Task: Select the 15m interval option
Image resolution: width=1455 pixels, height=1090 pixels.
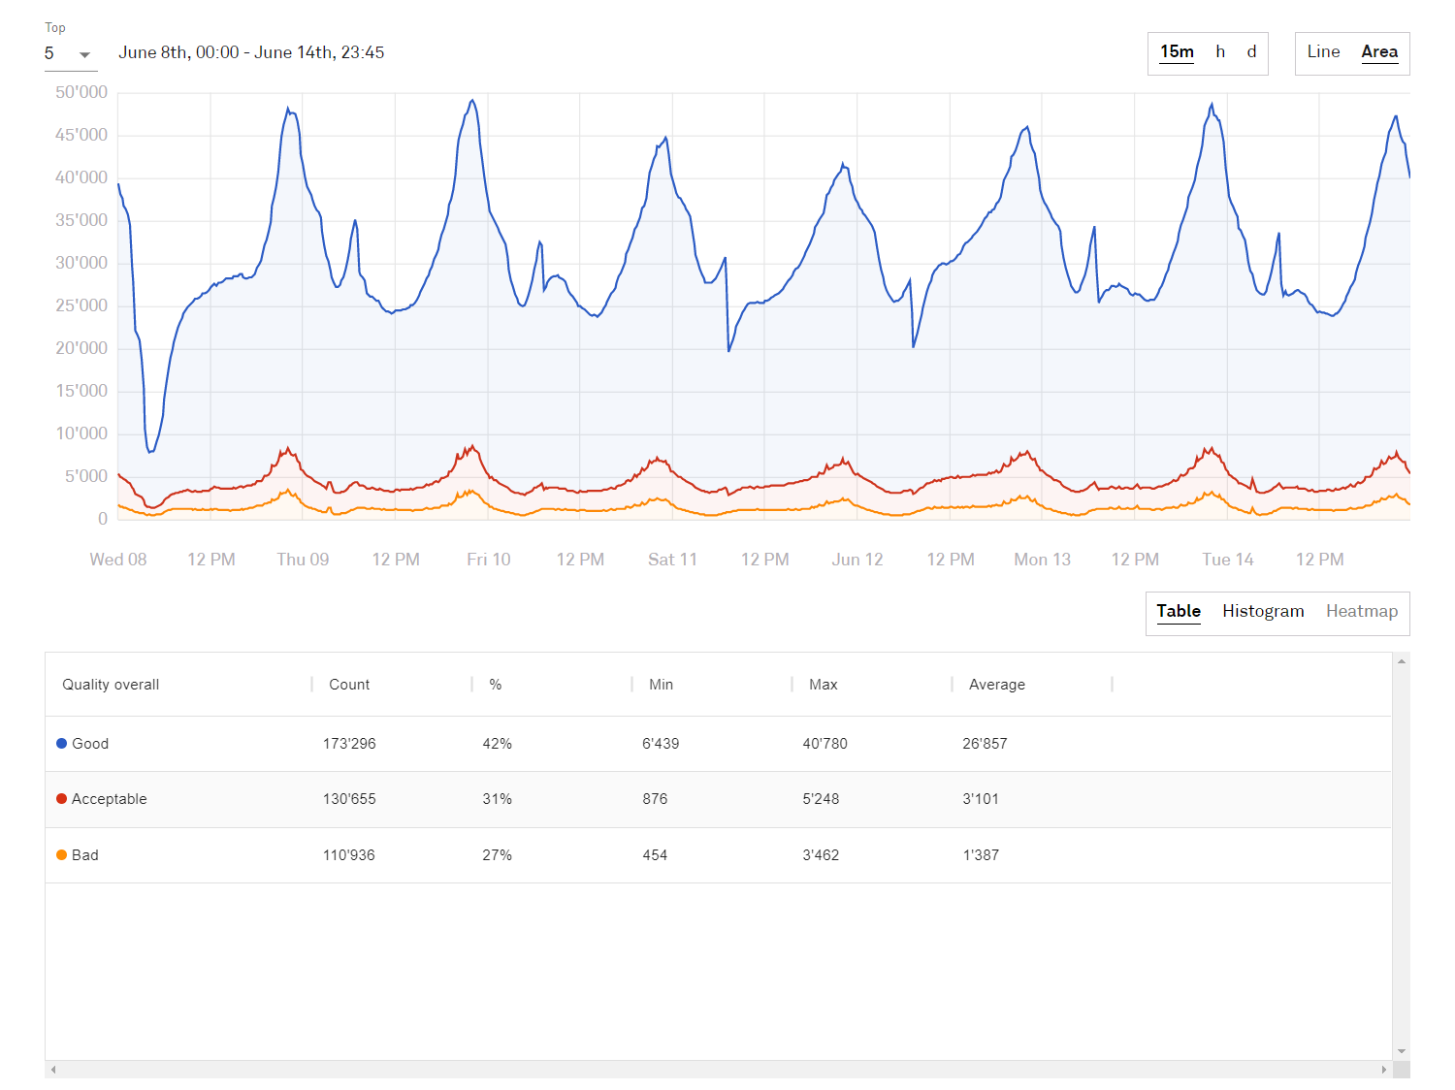Action: [x=1177, y=52]
